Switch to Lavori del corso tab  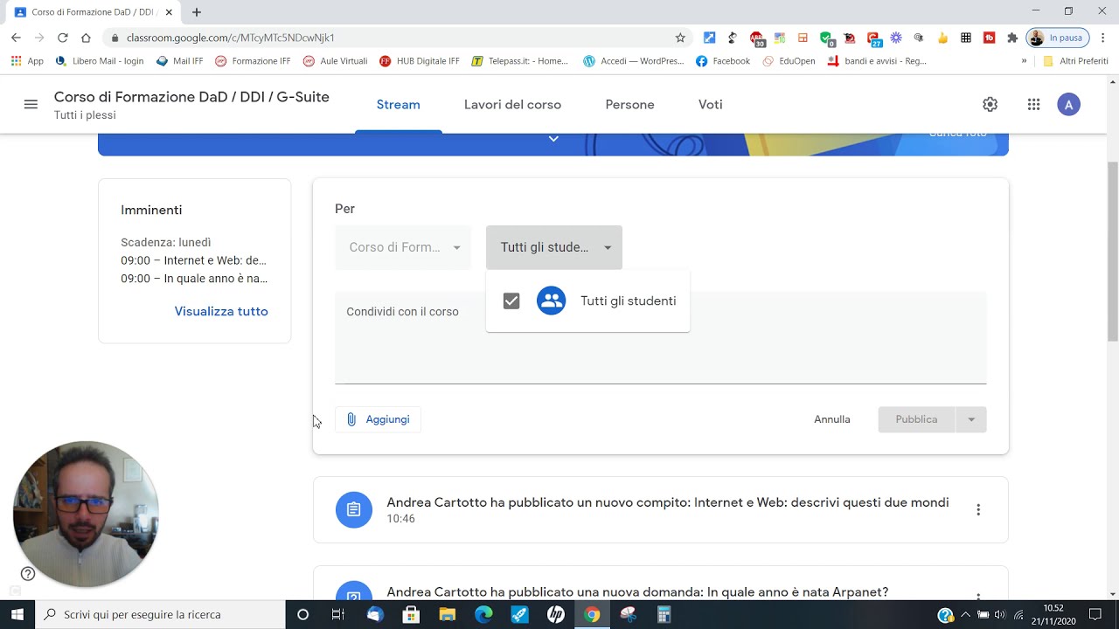point(512,105)
